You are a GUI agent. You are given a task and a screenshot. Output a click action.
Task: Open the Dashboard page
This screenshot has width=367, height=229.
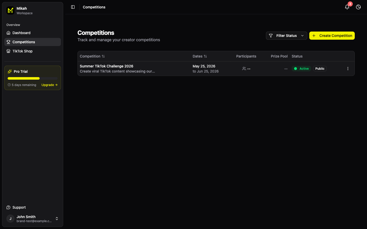[x=33, y=33]
